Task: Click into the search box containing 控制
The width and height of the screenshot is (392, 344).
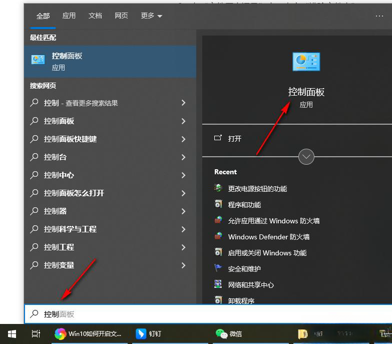Action: 208,314
